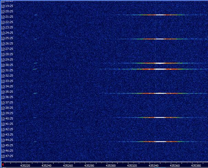Click the 435360 frequency tick label

(x=175, y=166)
